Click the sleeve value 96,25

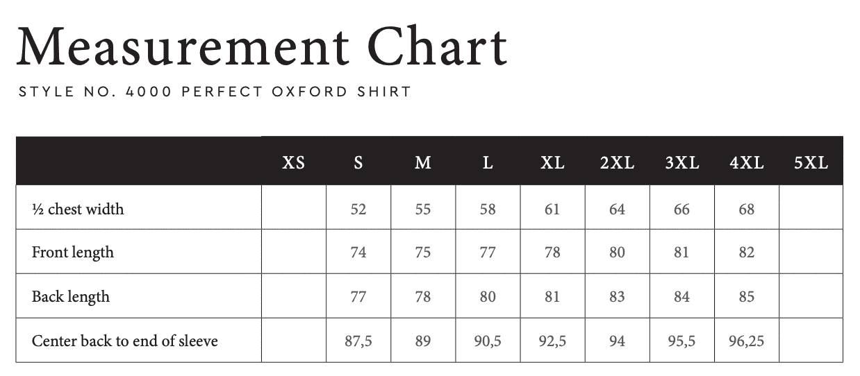click(x=747, y=341)
